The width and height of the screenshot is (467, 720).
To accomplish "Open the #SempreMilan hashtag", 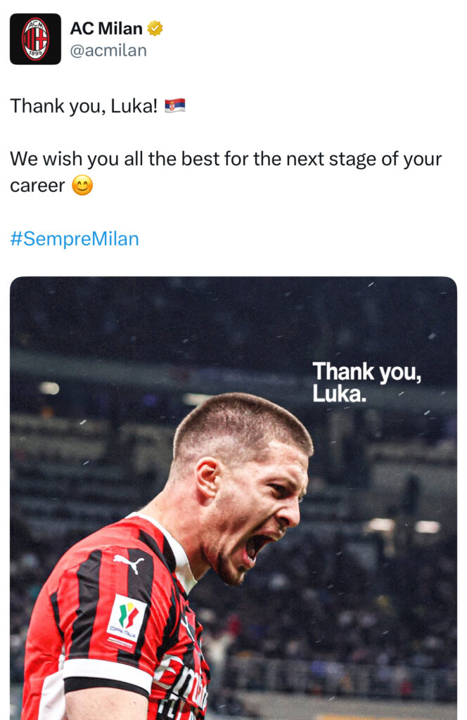I will pos(75,239).
